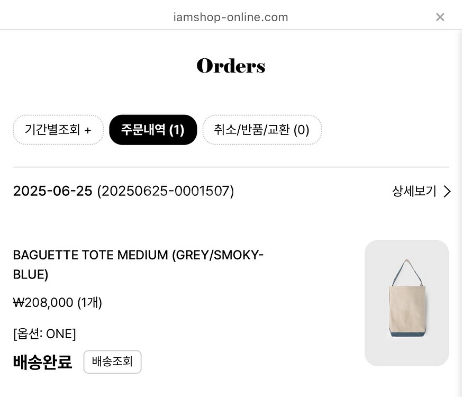Click the bag's blue strap in the image

(398, 271)
